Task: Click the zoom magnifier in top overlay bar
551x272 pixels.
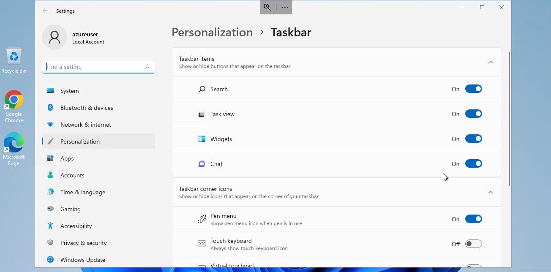Action: 267,7
